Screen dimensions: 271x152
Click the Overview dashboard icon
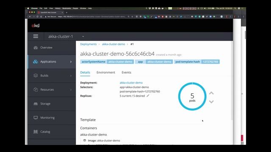pyautogui.click(x=36, y=48)
